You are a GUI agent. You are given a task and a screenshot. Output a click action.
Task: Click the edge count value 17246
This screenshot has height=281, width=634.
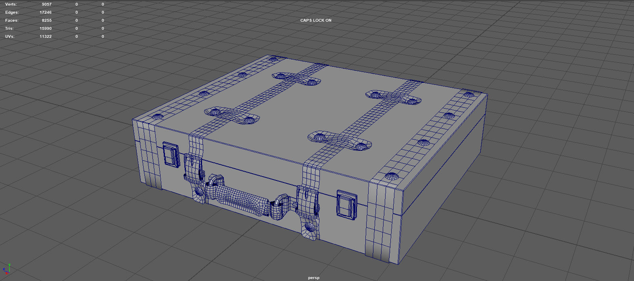(46, 12)
